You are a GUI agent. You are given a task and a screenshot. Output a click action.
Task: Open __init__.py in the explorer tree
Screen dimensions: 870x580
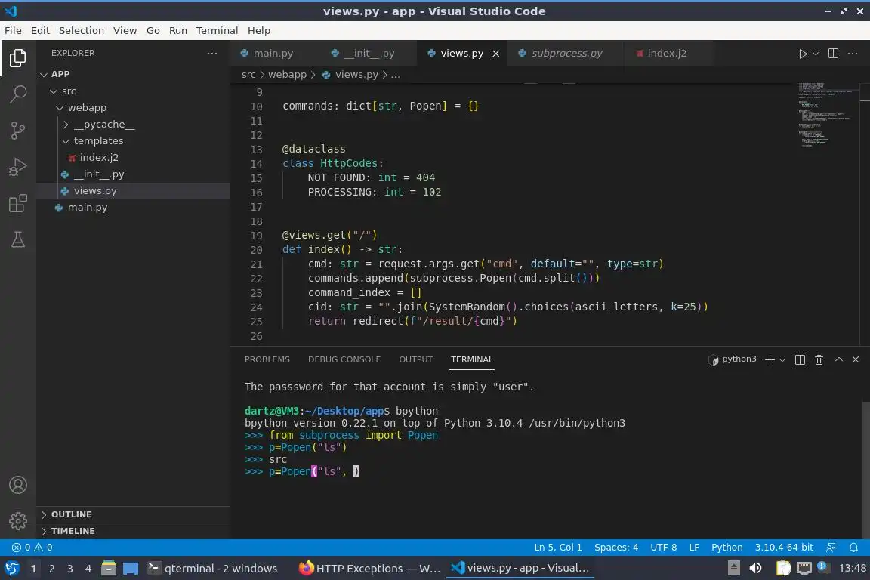(x=99, y=174)
